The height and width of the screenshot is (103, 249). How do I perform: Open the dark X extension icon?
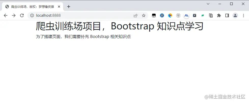(195, 15)
